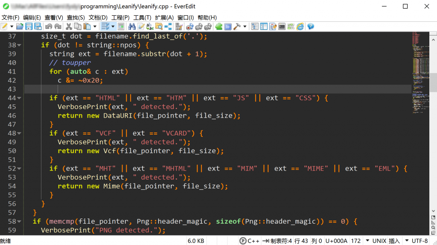This screenshot has width=437, height=245.
Task: Click the blue tree structure icon
Action: 168,27
